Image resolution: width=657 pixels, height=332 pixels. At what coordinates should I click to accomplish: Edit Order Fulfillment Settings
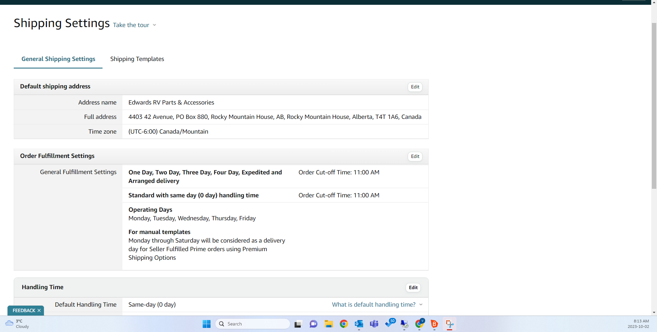click(x=415, y=156)
